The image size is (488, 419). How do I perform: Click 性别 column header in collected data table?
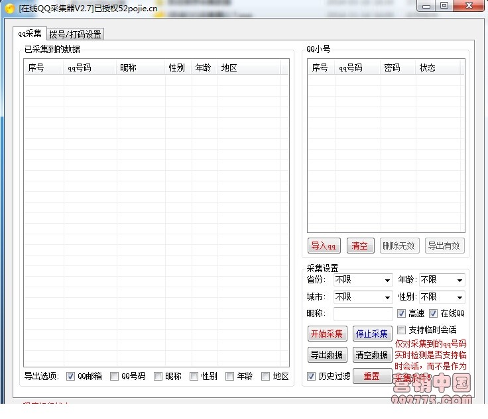coord(178,68)
